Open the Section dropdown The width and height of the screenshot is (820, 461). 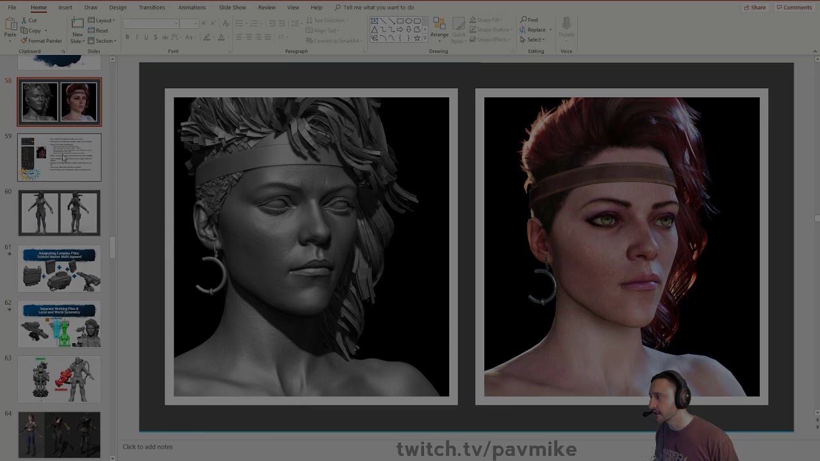(x=102, y=41)
